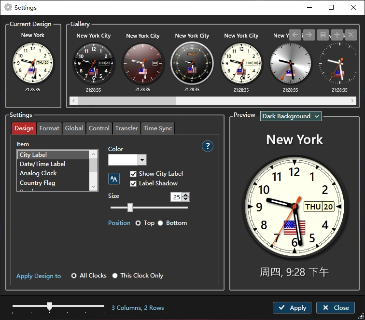Click the gallery right arrow icon
This screenshot has height=320, width=365.
tap(309, 35)
